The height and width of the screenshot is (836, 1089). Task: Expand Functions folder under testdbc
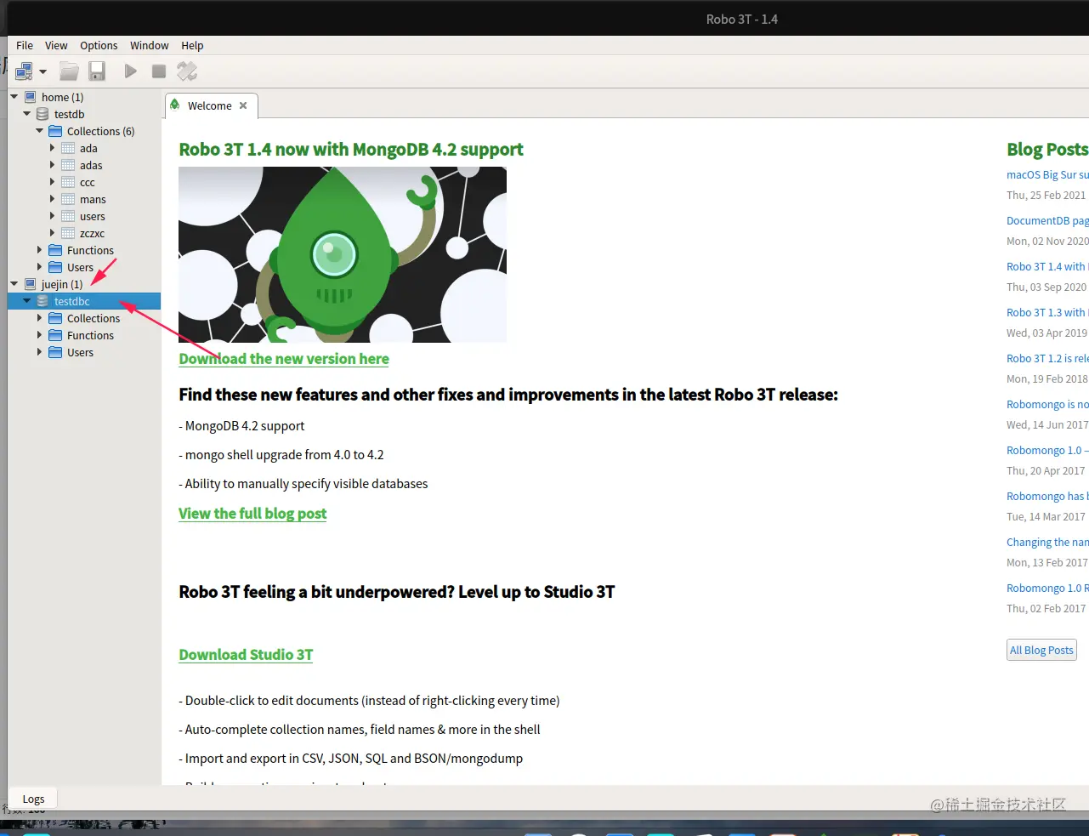point(39,335)
